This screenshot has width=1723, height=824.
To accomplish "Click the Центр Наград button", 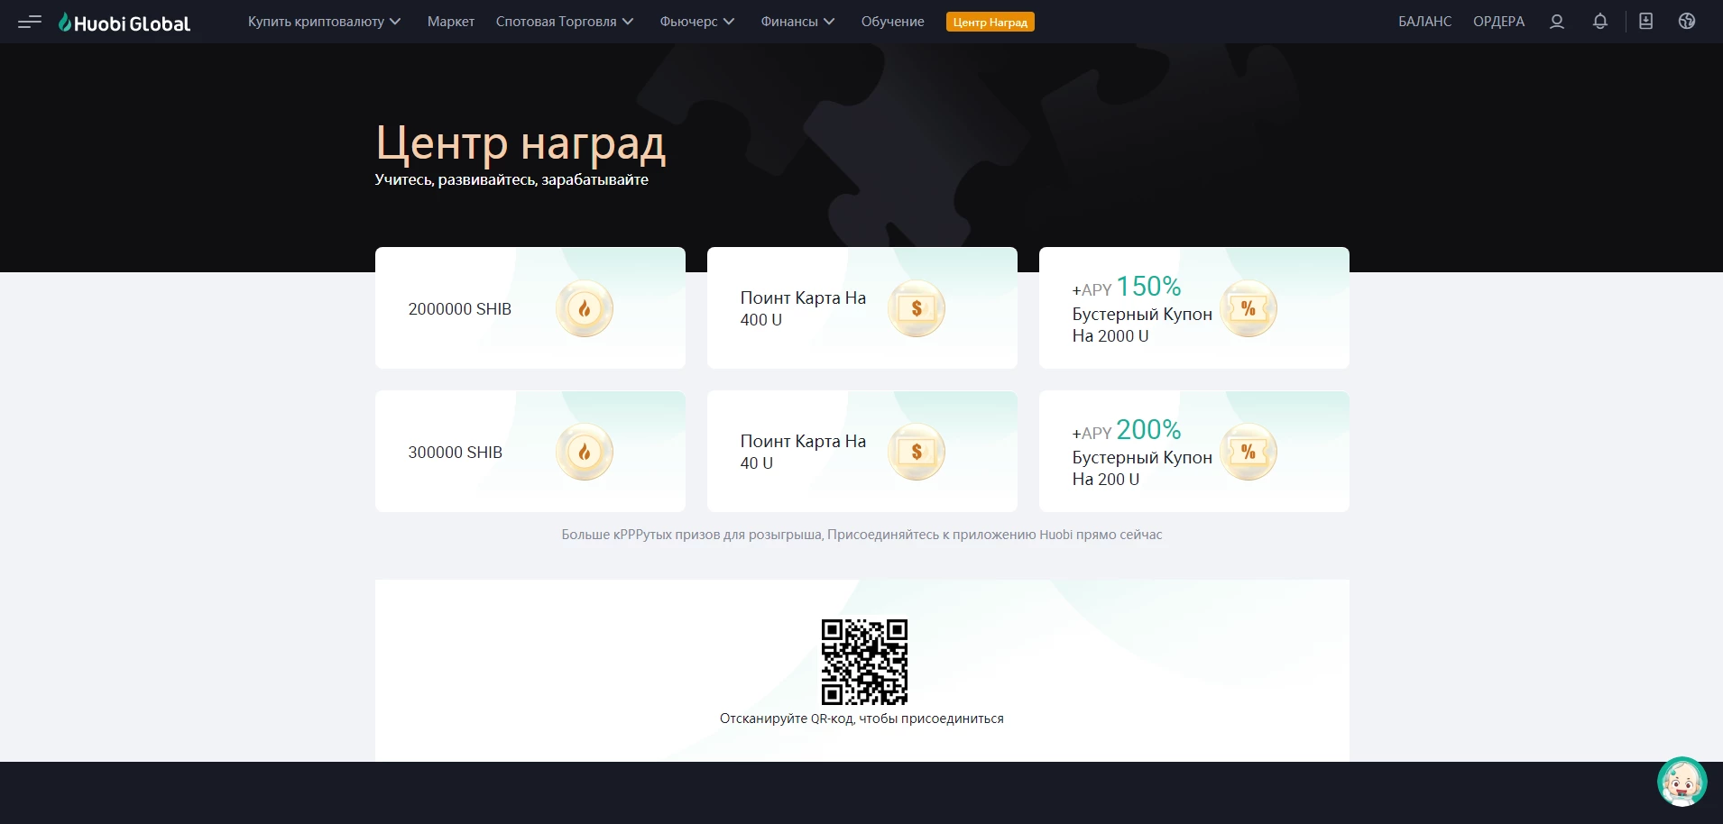I will [x=990, y=22].
